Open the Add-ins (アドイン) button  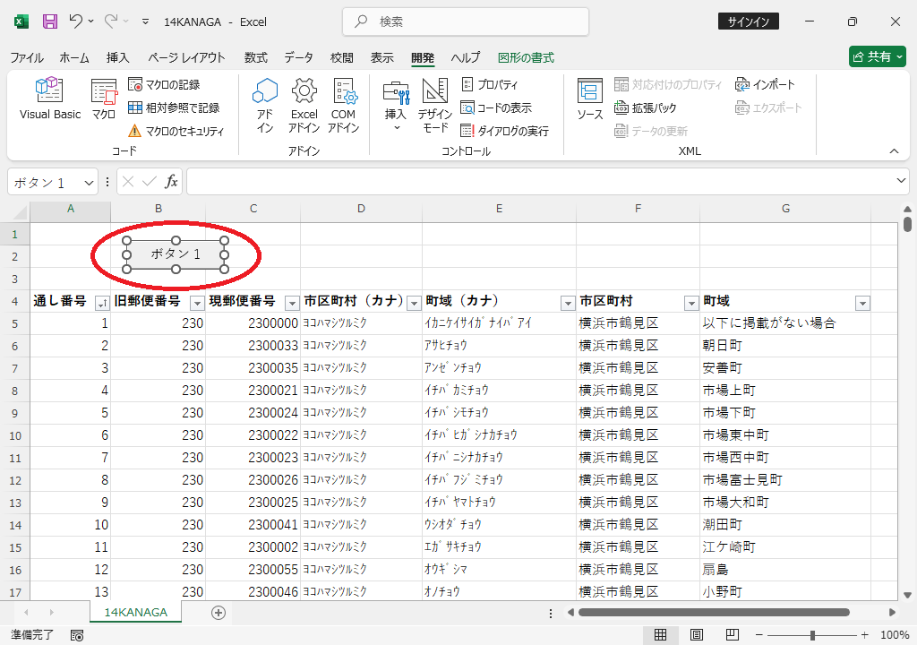[x=265, y=106]
